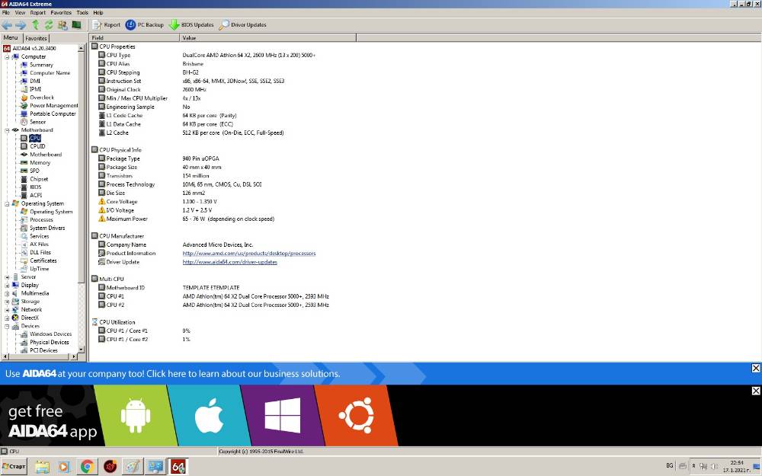
Task: Expand the Display tree node
Action: click(8, 285)
